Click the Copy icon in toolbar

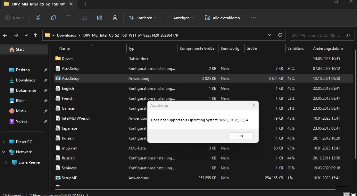pyautogui.click(x=54, y=18)
